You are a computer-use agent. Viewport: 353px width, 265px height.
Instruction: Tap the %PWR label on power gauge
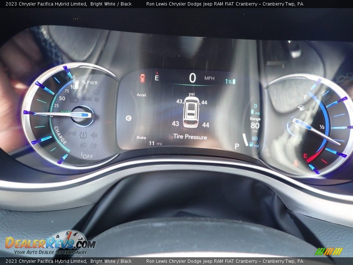pos(90,82)
